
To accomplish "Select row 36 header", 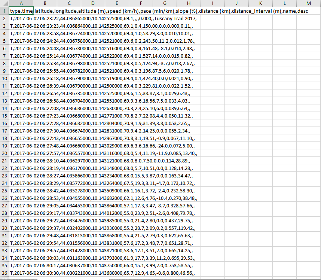I will coord(4,273).
